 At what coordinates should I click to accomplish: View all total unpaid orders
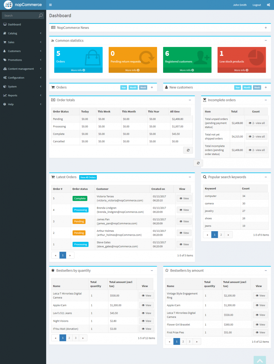256,123
